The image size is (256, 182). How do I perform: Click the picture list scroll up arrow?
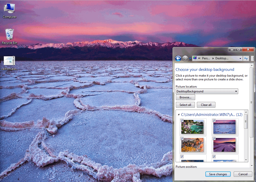246,112
